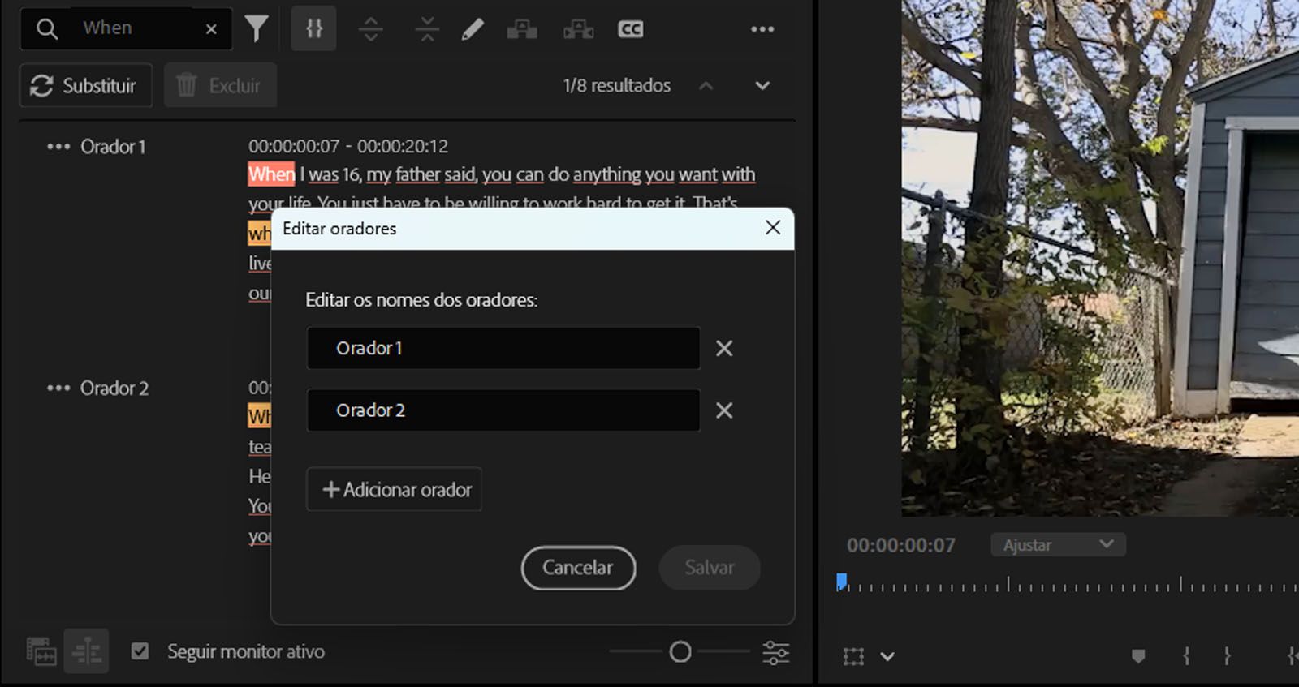Click the Orador 1 name field
The height and width of the screenshot is (687, 1299).
click(503, 348)
